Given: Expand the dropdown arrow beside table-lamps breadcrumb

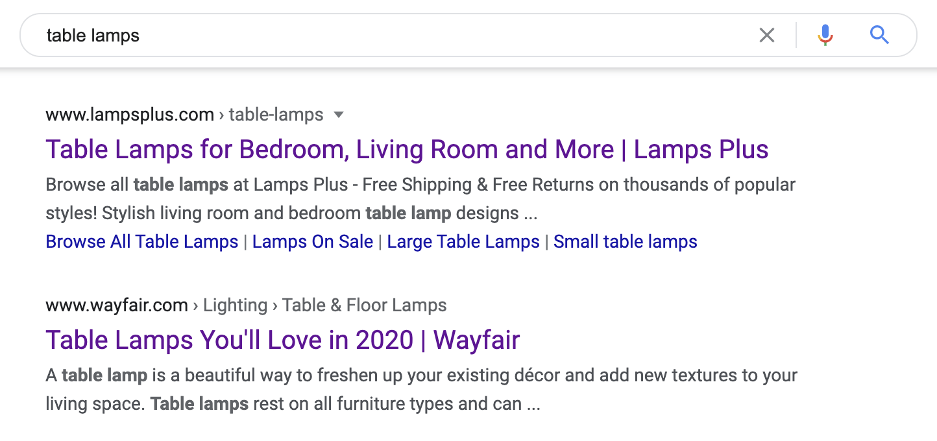Looking at the screenshot, I should (339, 115).
